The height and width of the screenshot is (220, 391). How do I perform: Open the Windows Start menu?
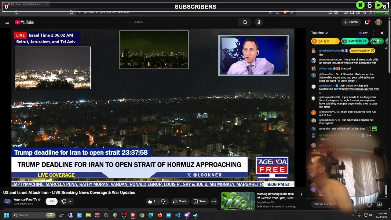click(x=6, y=215)
